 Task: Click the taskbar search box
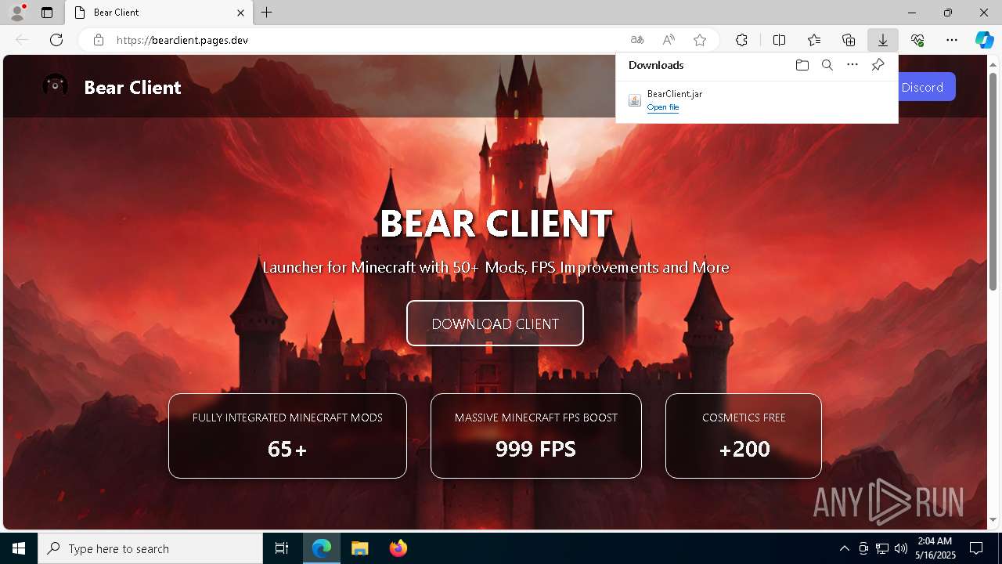click(150, 548)
